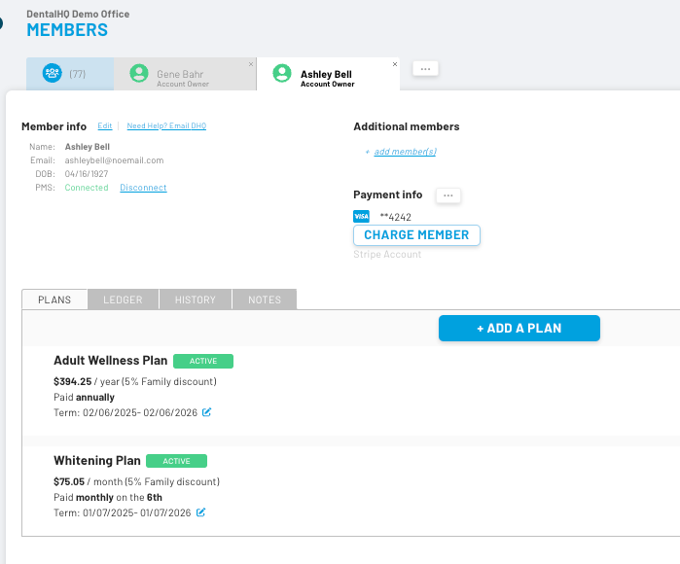Click the Disconnect PMS link
Image resolution: width=680 pixels, height=564 pixels.
click(x=143, y=188)
